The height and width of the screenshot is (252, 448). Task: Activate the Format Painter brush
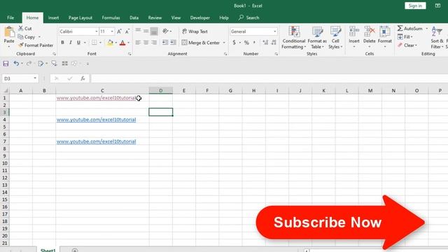click(20, 45)
